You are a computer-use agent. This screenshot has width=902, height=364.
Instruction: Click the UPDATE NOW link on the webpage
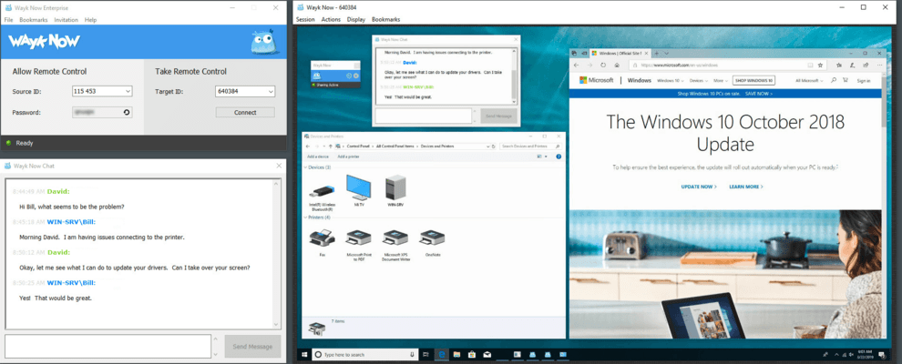699,187
